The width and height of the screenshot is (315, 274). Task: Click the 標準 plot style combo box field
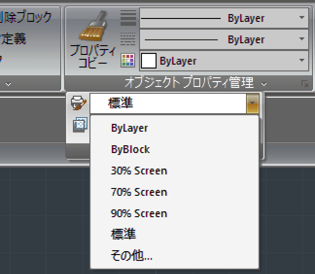coord(168,103)
